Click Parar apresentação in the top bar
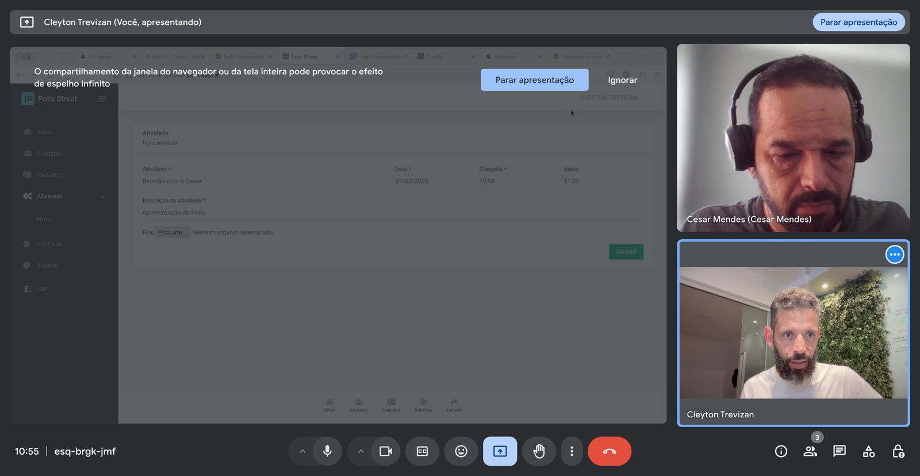The width and height of the screenshot is (920, 476). pyautogui.click(x=858, y=22)
